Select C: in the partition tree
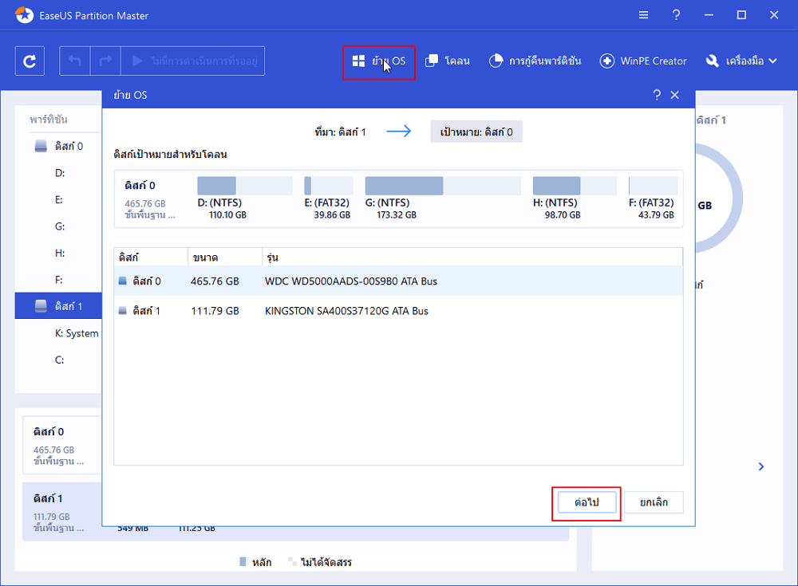Image resolution: width=798 pixels, height=586 pixels. point(60,360)
